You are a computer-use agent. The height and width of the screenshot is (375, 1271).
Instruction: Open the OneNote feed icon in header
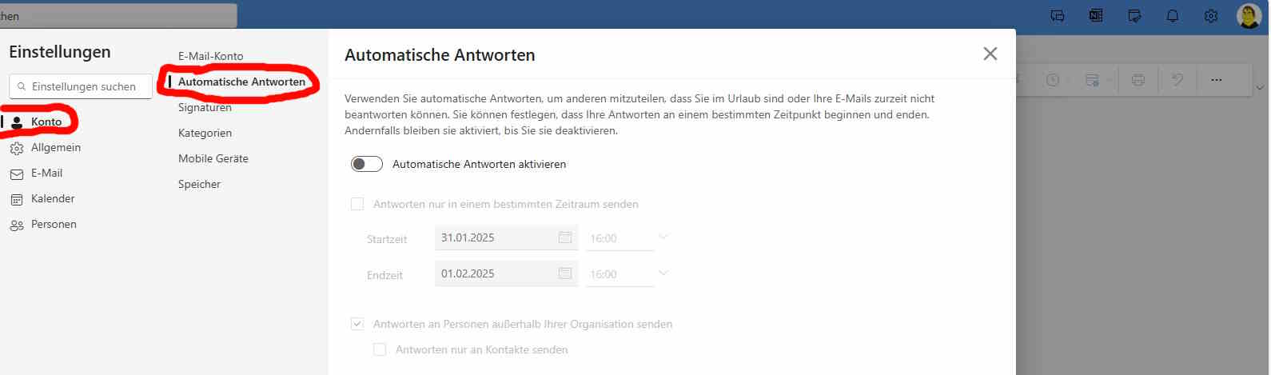pos(1095,16)
